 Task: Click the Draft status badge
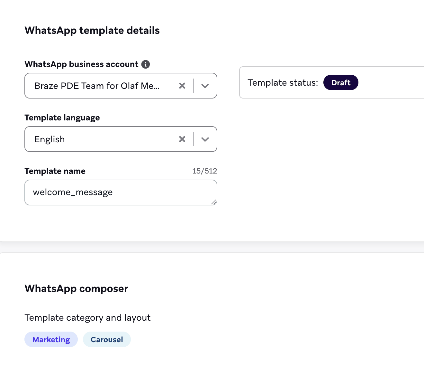tap(341, 82)
